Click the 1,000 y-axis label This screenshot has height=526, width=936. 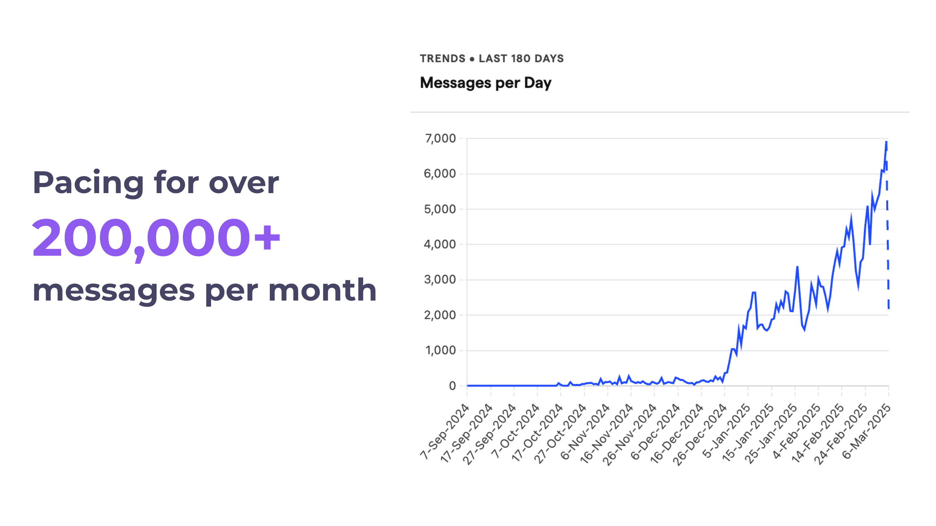coord(440,350)
